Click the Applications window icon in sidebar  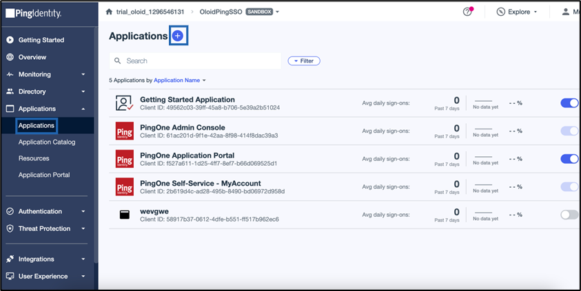(10, 109)
